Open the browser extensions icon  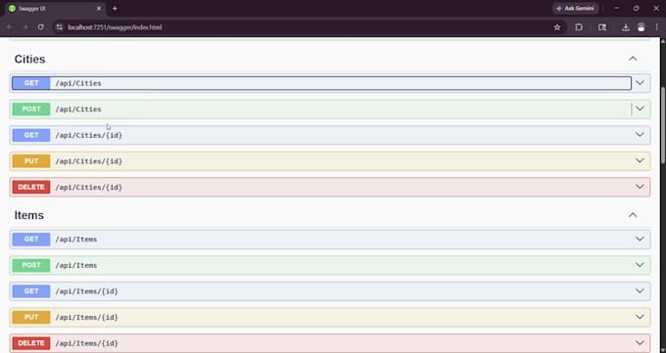[x=579, y=27]
